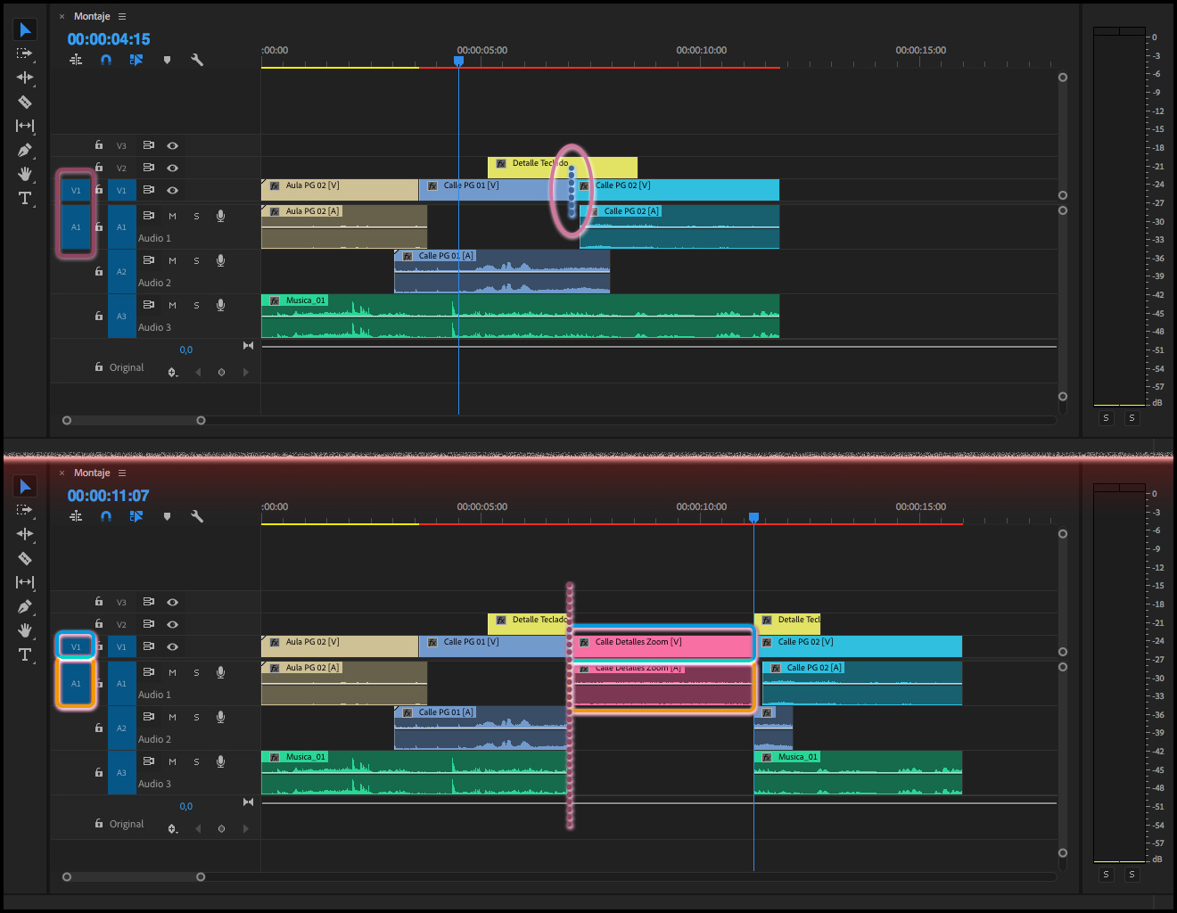
Task: Add marker in top timeline header
Action: (x=167, y=60)
